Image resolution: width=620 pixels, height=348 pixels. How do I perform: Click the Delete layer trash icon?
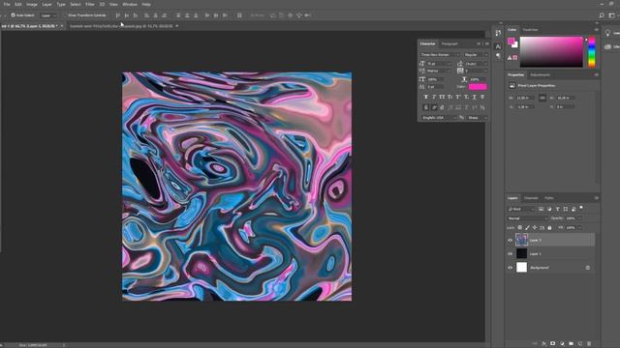(x=589, y=344)
